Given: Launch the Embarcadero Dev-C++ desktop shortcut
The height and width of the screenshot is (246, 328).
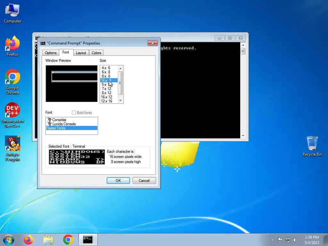Looking at the screenshot, I should [x=12, y=115].
